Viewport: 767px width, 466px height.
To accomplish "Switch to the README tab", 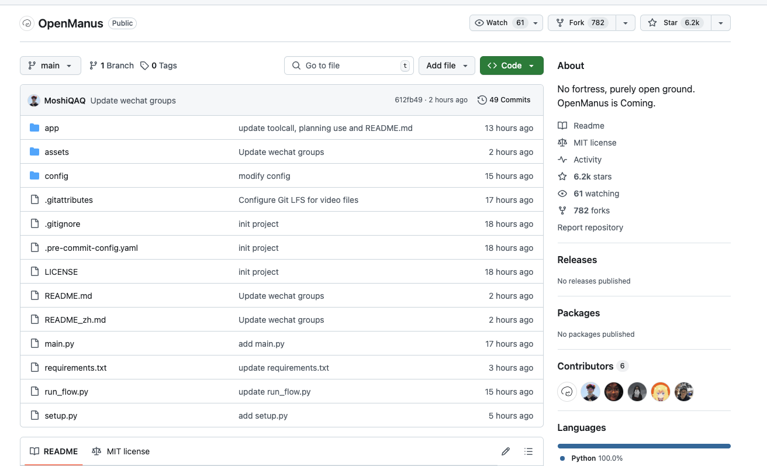I will click(54, 451).
